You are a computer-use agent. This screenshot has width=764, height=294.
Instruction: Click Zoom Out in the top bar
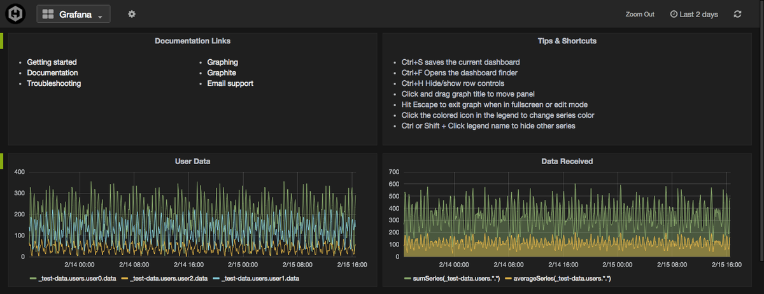pos(639,14)
